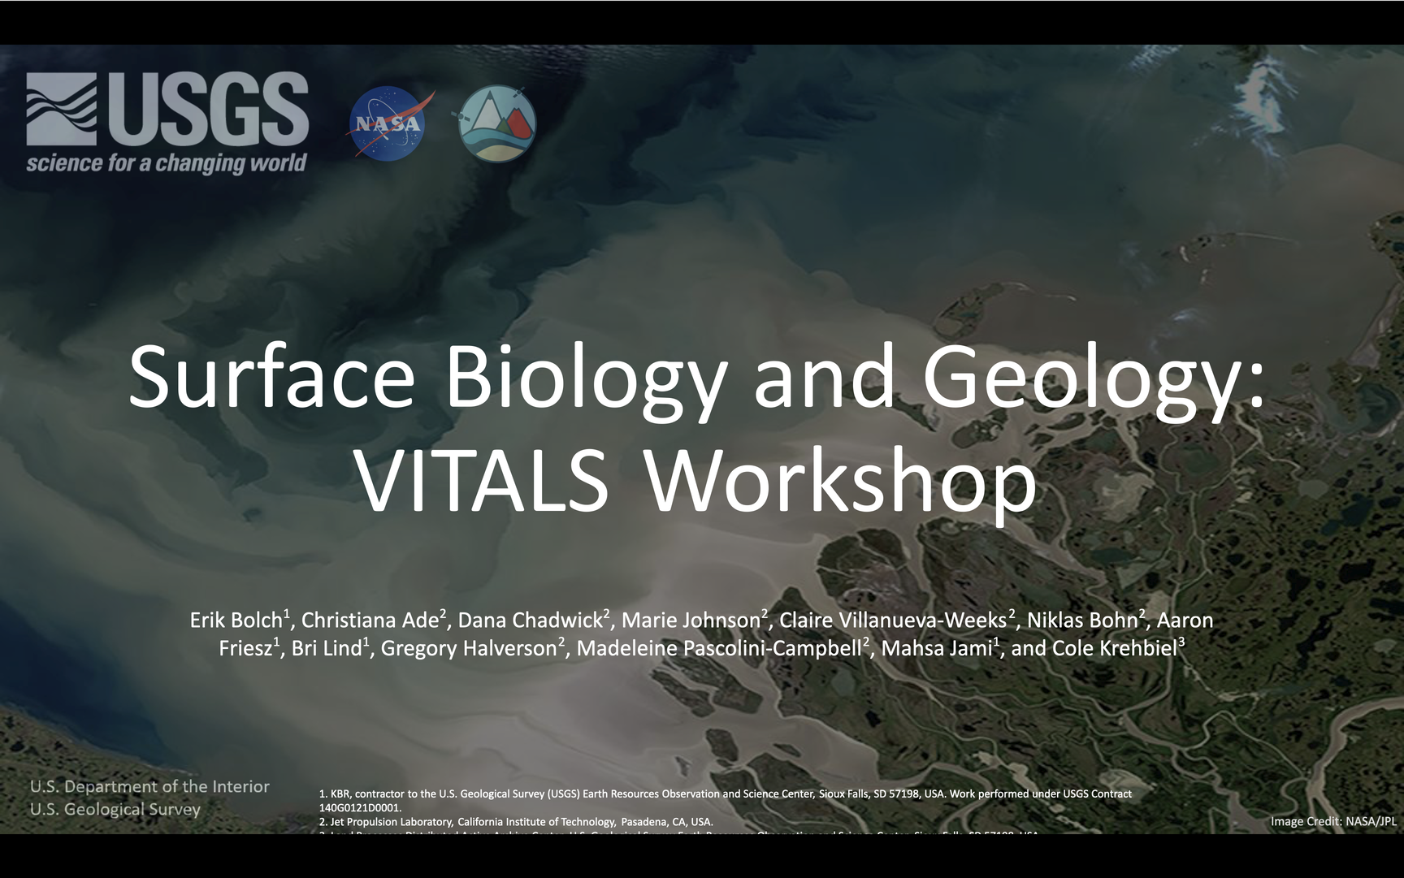Click 'U.S. Department of the Interior' text
1404x878 pixels.
click(x=149, y=786)
